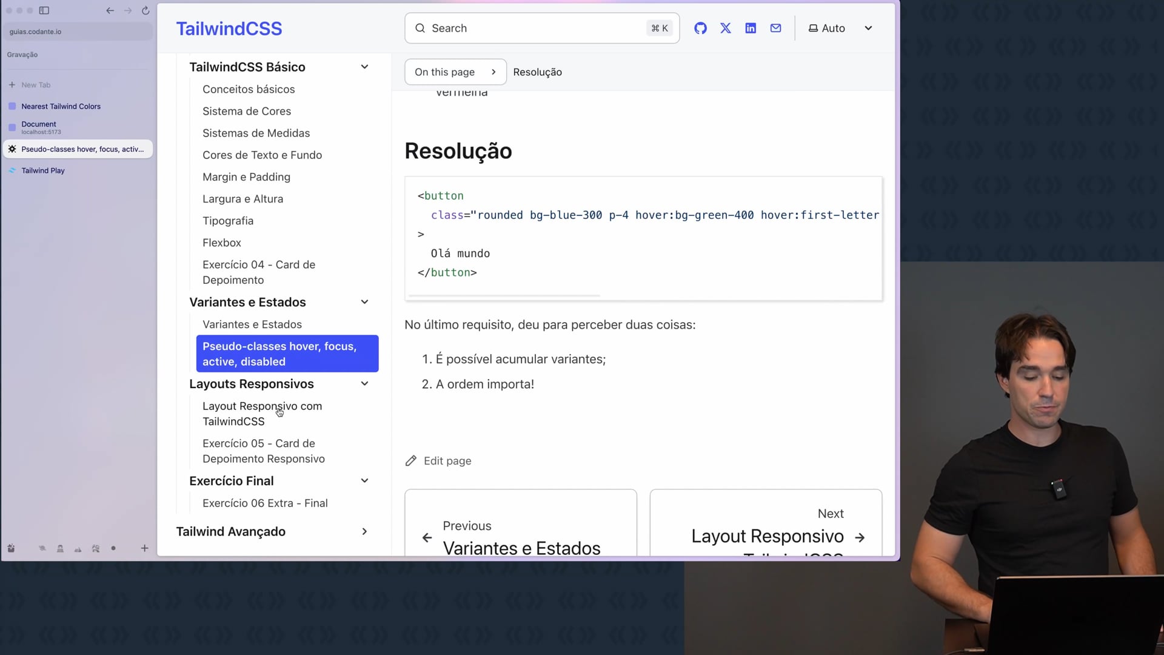Click the browser reload icon

[x=145, y=10]
